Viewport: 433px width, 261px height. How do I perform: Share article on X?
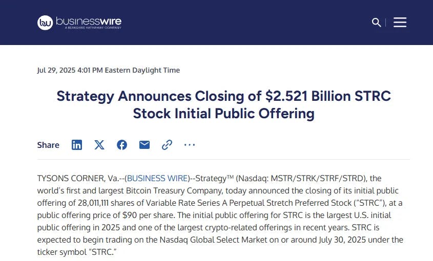tap(99, 145)
